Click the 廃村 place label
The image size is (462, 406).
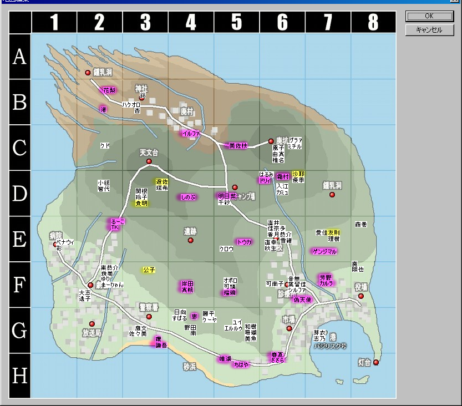[x=187, y=111]
